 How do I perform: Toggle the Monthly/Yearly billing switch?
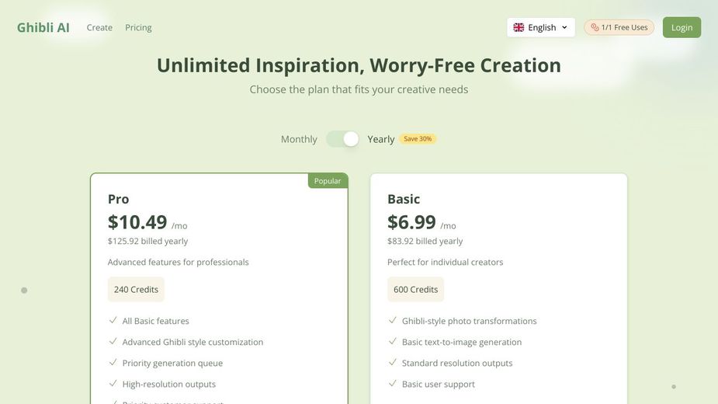click(342, 139)
